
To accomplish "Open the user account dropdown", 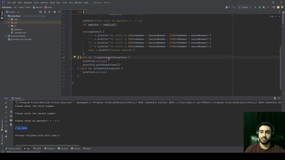I will pos(228,7).
